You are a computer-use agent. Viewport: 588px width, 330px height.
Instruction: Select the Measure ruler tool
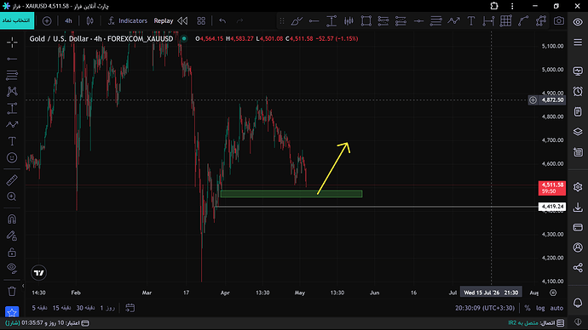tap(12, 180)
